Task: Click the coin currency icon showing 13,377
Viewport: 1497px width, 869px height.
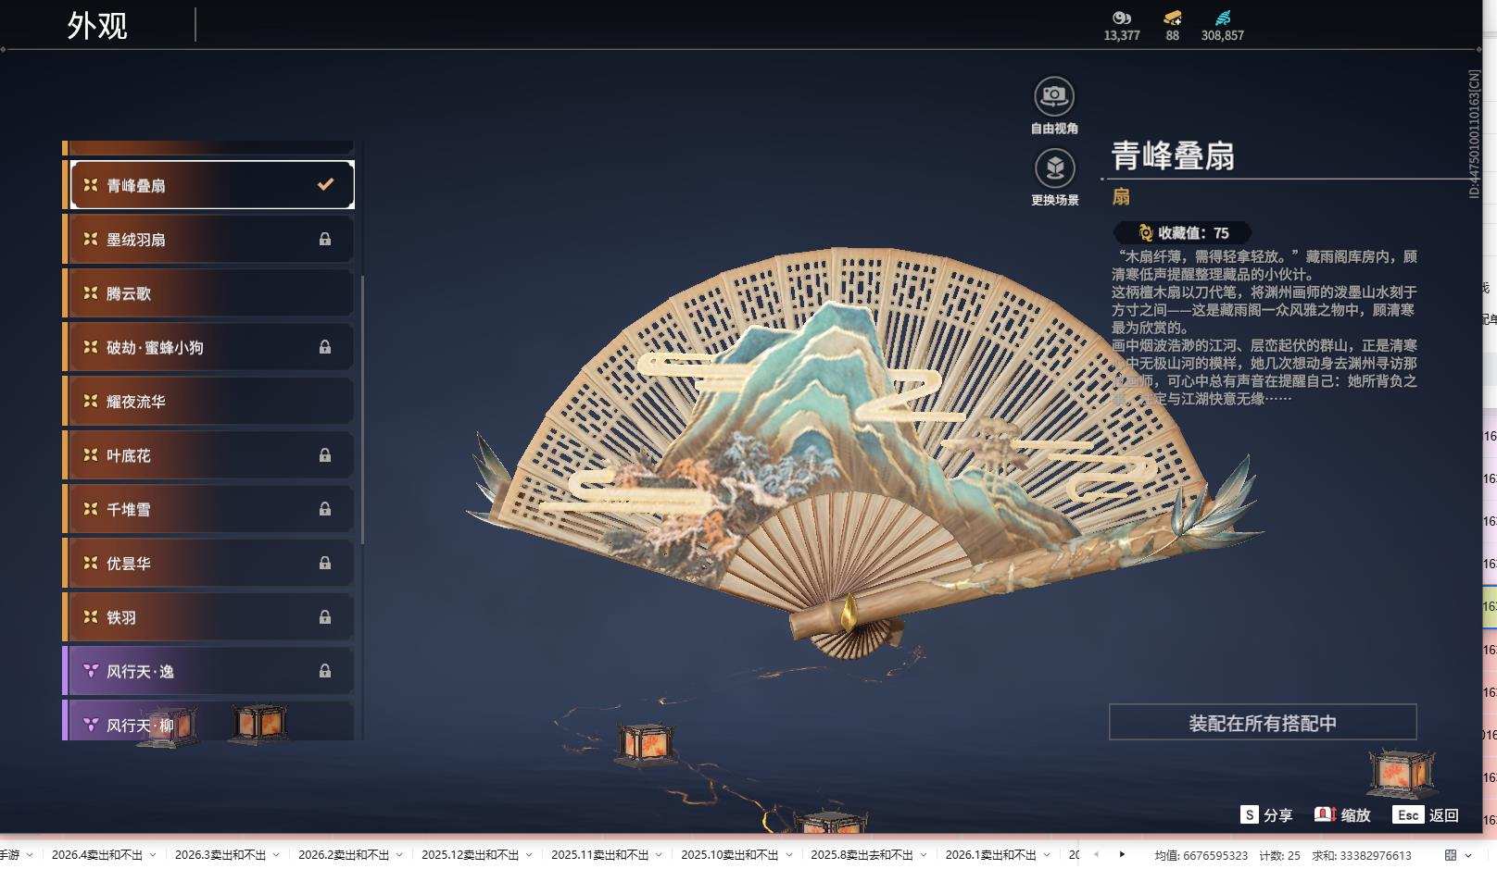Action: [1122, 18]
